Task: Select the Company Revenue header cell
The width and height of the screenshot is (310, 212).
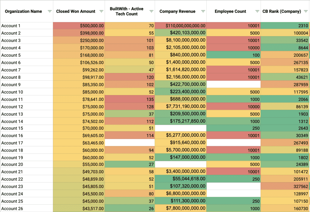Action: pyautogui.click(x=177, y=11)
